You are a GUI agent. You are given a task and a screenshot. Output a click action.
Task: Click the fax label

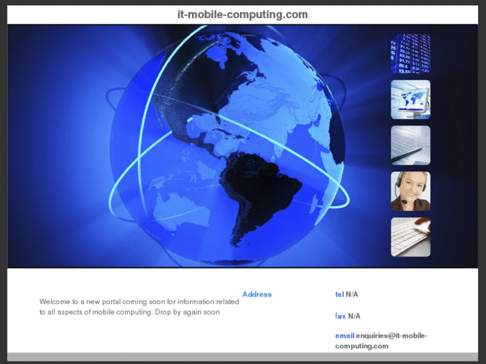click(340, 316)
